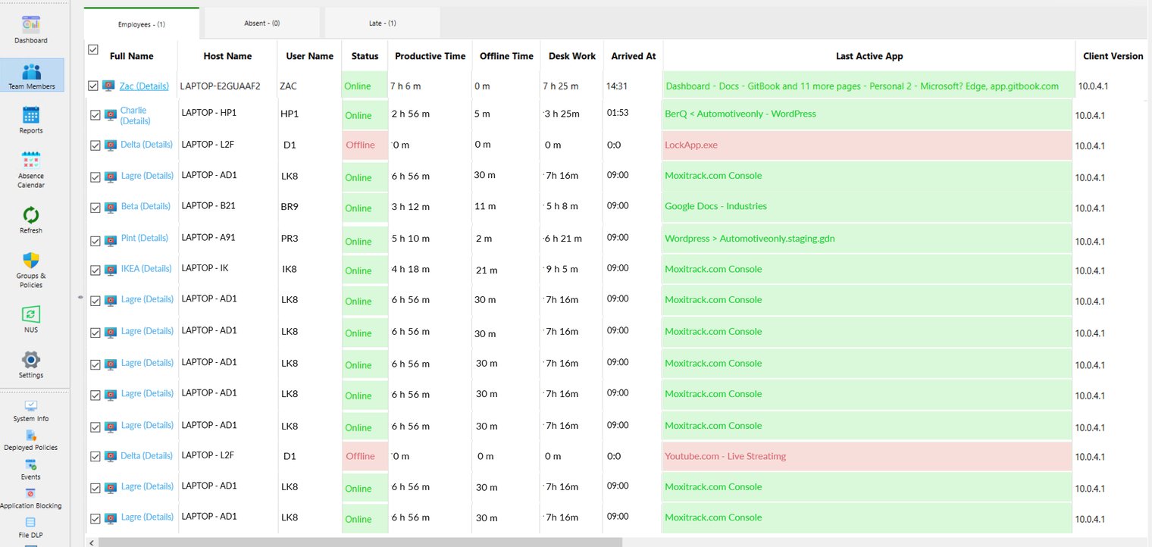The height and width of the screenshot is (547, 1152).
Task: Uncheck the checkbox for Charlie's row
Action: click(95, 115)
